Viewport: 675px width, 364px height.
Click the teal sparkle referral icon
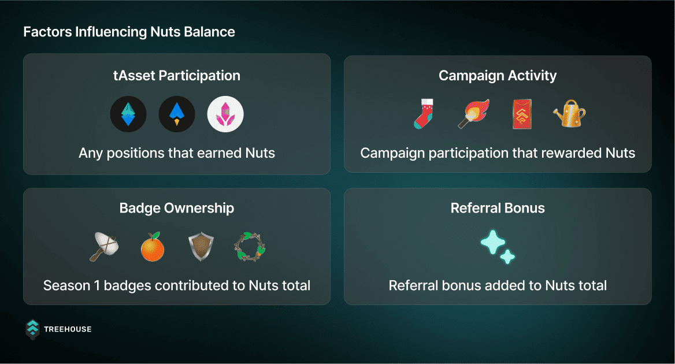pos(498,247)
